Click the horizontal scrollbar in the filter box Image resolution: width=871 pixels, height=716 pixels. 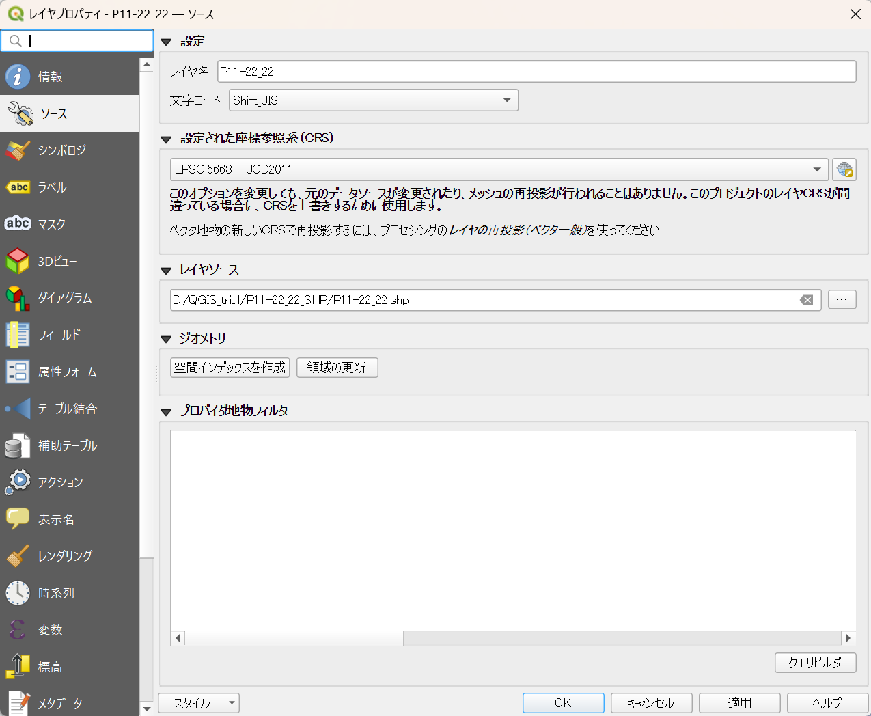pos(512,638)
